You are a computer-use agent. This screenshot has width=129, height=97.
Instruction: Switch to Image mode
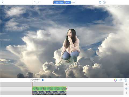(x=73, y=2)
